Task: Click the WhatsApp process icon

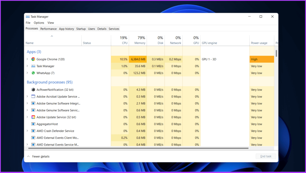Action: (33, 73)
